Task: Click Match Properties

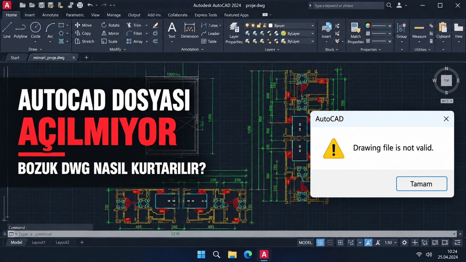Action: (x=356, y=33)
